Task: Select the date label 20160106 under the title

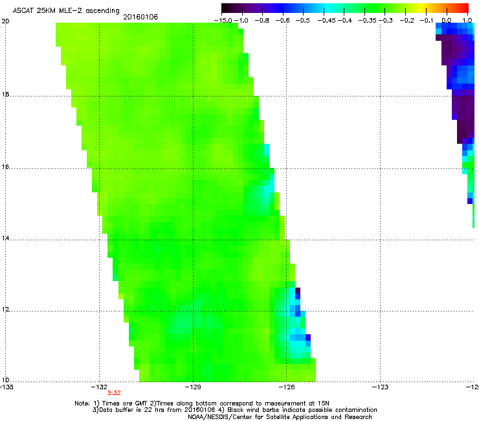Action: [140, 17]
